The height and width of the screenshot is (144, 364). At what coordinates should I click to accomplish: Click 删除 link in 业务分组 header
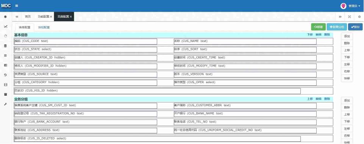[x=327, y=99]
